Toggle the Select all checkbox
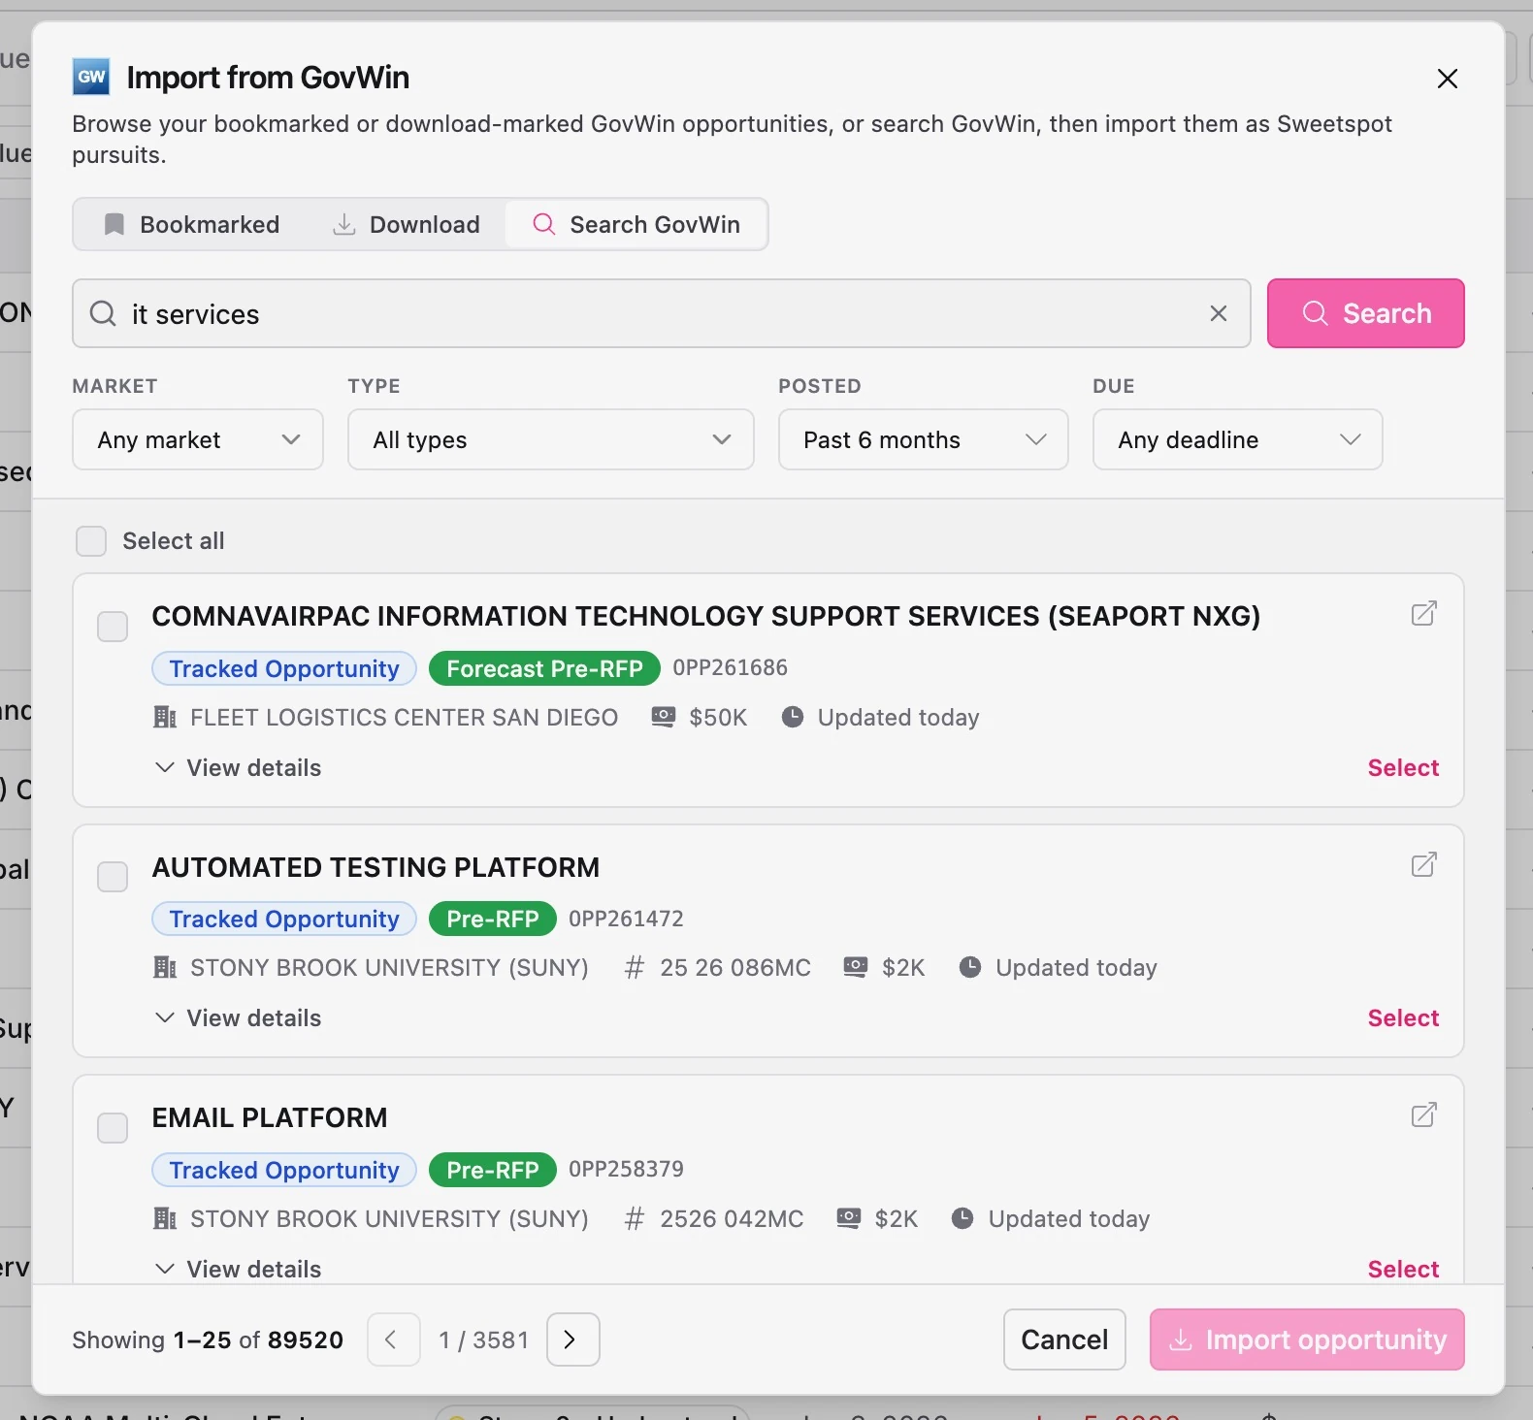 pyautogui.click(x=91, y=541)
